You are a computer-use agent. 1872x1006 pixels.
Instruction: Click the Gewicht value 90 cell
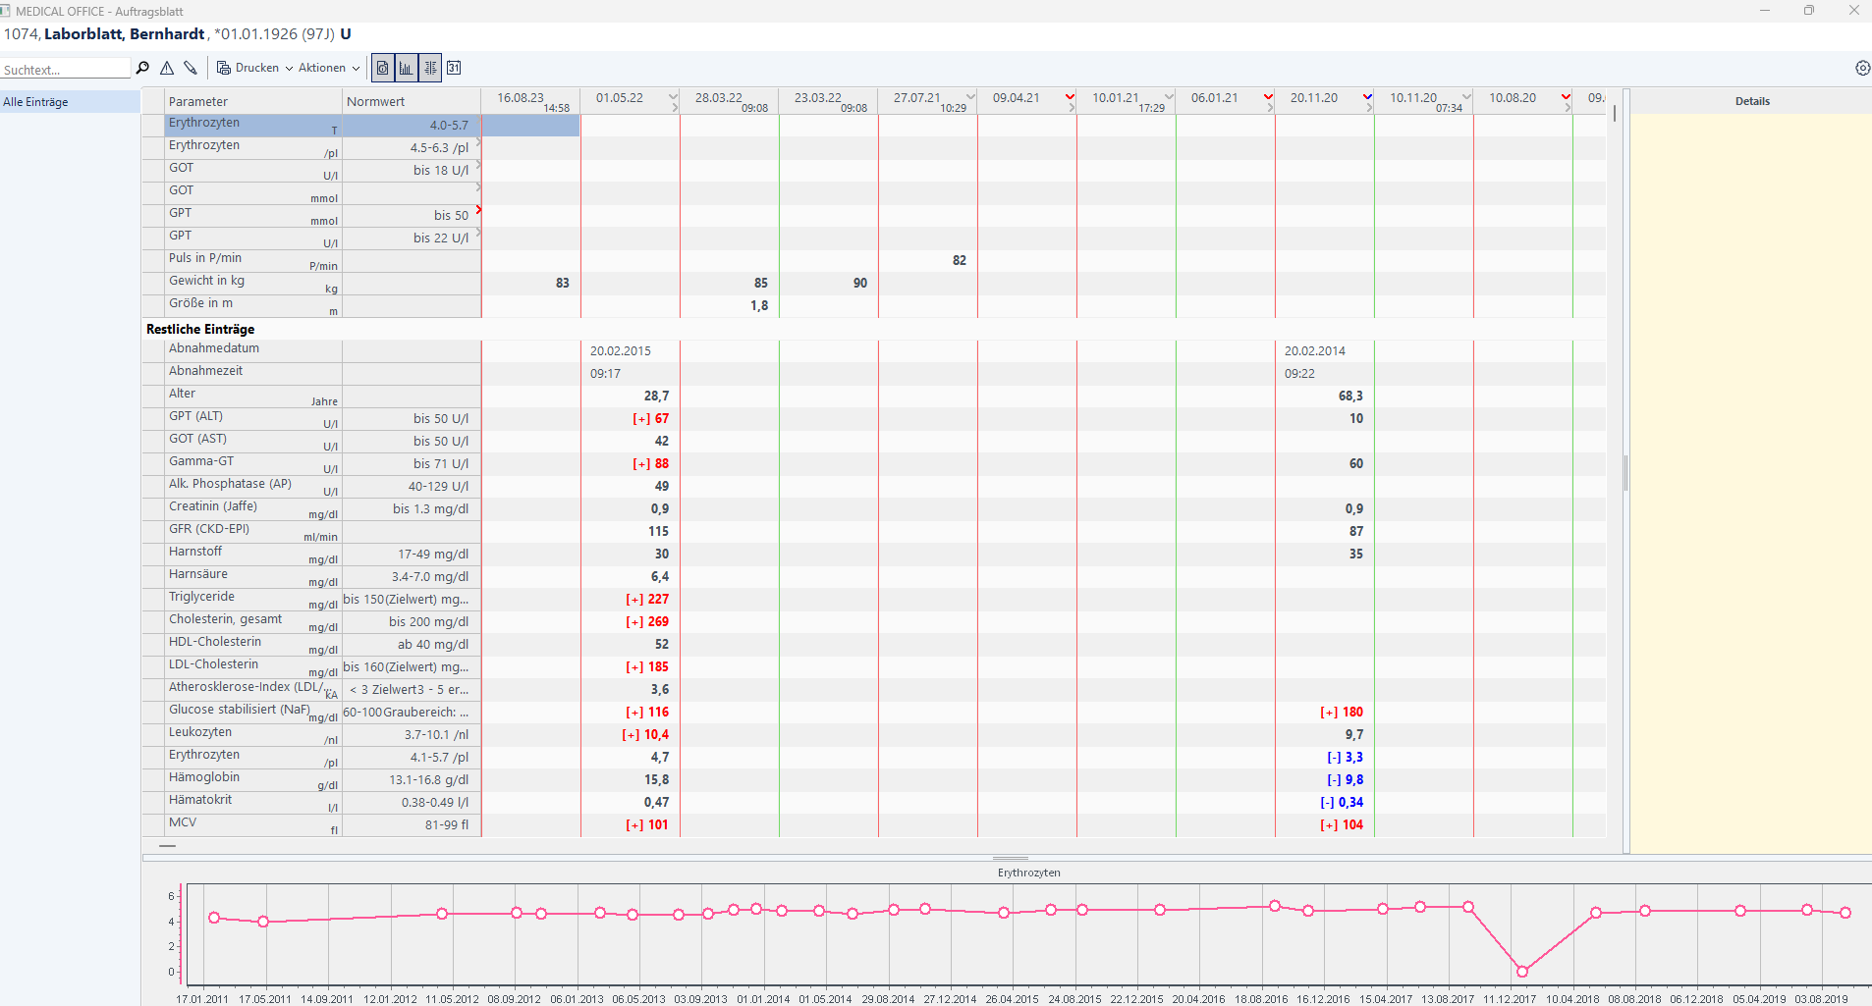pyautogui.click(x=828, y=283)
